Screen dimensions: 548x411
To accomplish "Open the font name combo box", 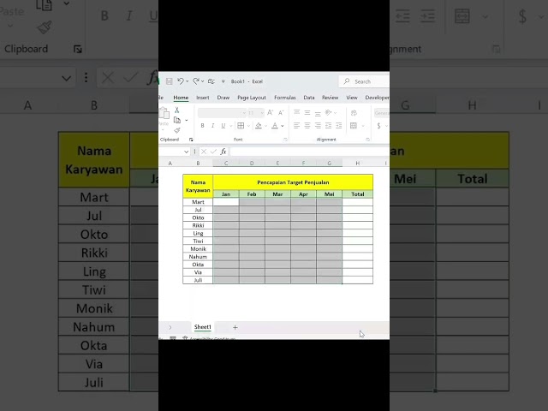I will pyautogui.click(x=222, y=112).
